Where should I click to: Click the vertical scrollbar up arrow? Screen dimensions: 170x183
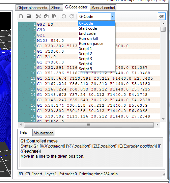point(163,24)
